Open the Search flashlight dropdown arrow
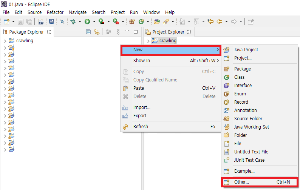Image resolution: width=300 pixels, height=190 pixels. [173, 21]
